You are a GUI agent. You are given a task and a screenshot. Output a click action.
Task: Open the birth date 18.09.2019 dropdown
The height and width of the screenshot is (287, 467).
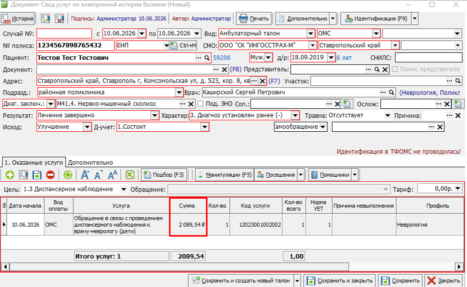point(331,57)
